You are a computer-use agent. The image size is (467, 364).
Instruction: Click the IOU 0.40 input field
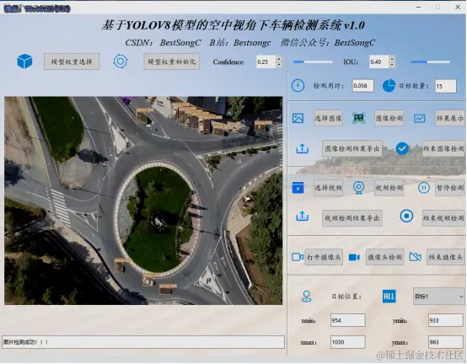click(379, 62)
